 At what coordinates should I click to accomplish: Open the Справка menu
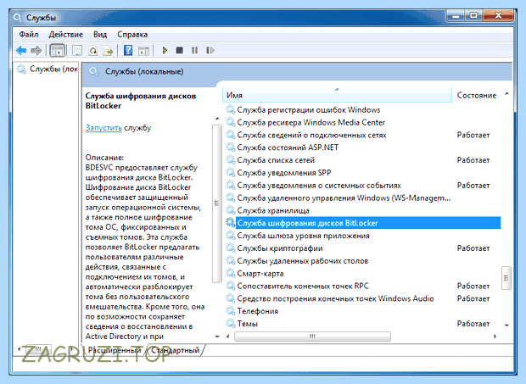point(132,35)
